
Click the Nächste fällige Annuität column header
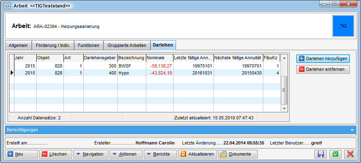(238, 58)
